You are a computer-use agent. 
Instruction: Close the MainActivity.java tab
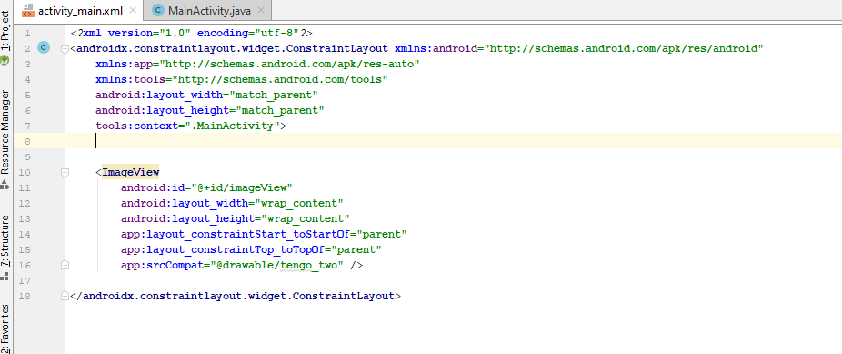[x=261, y=10]
